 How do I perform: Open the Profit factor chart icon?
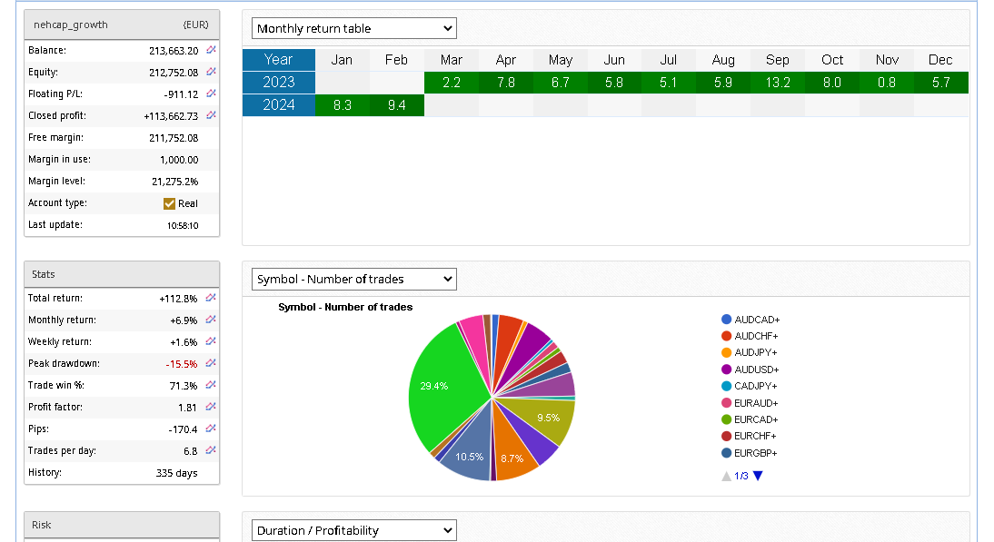[x=211, y=407]
